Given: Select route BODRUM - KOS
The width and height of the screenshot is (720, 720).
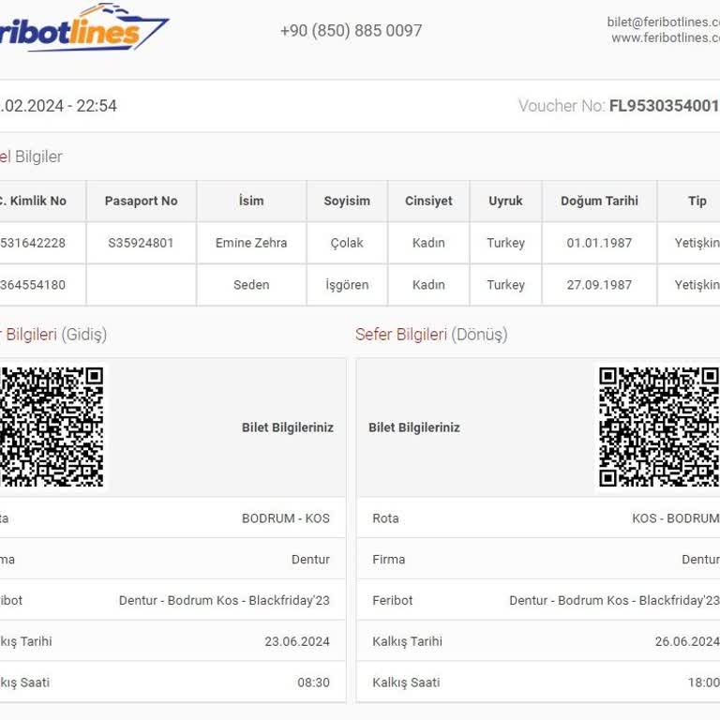Looking at the screenshot, I should pyautogui.click(x=286, y=518).
